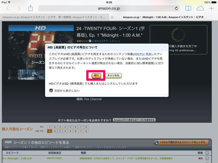The image size is (218, 163).
Task: Select HD TV season 5
Action: coord(70,131)
